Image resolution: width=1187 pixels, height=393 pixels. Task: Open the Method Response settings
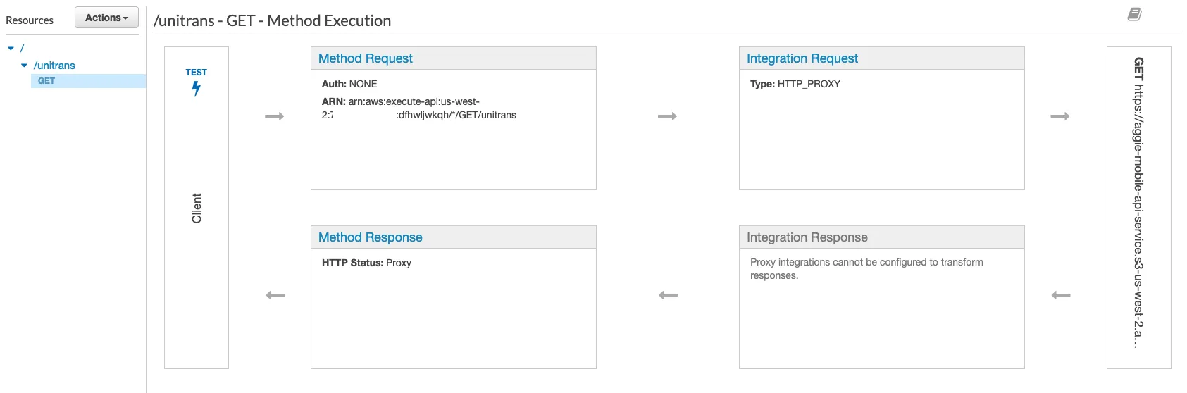(x=370, y=237)
